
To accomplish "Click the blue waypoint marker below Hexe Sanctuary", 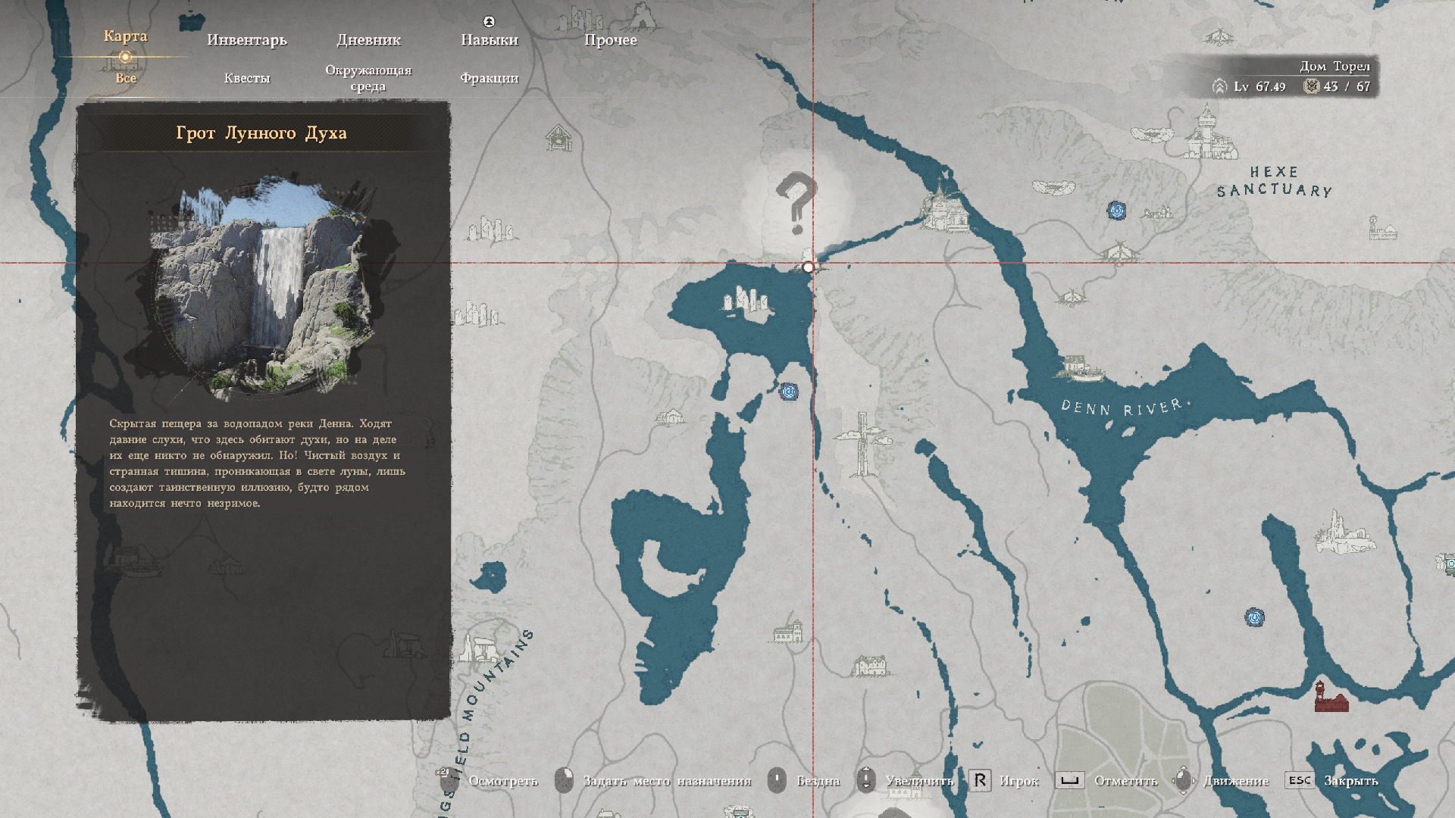I will tap(1116, 211).
